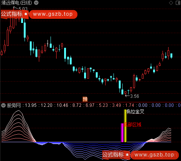
Task: Click indicator value 6.97
Action: pos(90,105)
